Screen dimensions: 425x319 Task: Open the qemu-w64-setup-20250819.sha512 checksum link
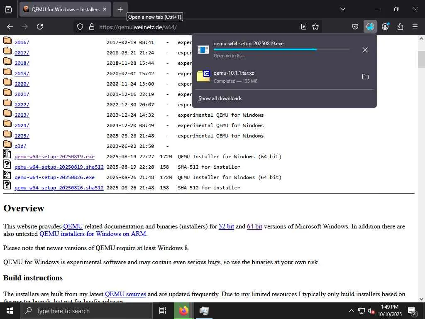coord(59,167)
